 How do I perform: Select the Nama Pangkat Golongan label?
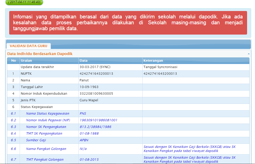pyautogui.click(x=46, y=149)
